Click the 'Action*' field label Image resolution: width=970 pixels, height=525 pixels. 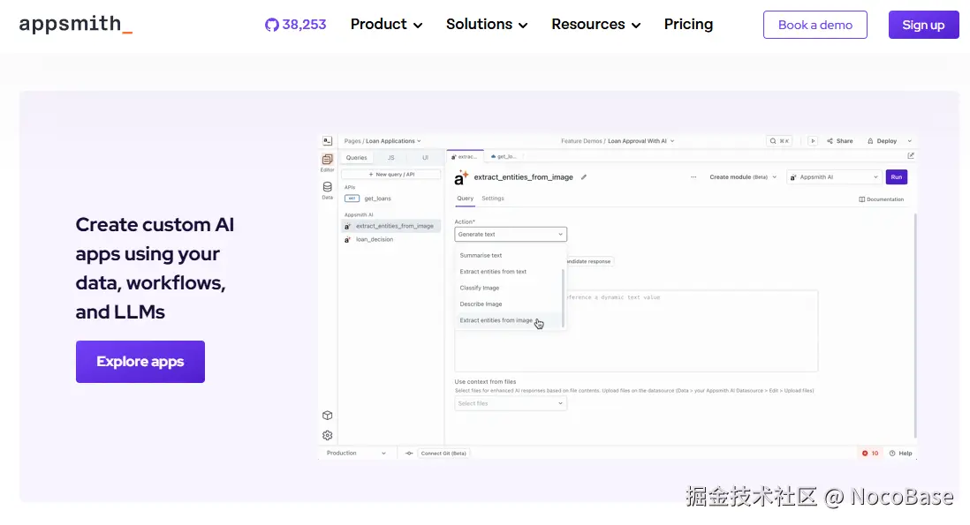(465, 221)
